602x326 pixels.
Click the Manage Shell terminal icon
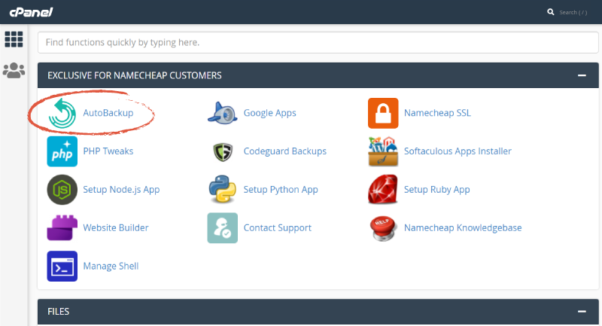pyautogui.click(x=62, y=266)
